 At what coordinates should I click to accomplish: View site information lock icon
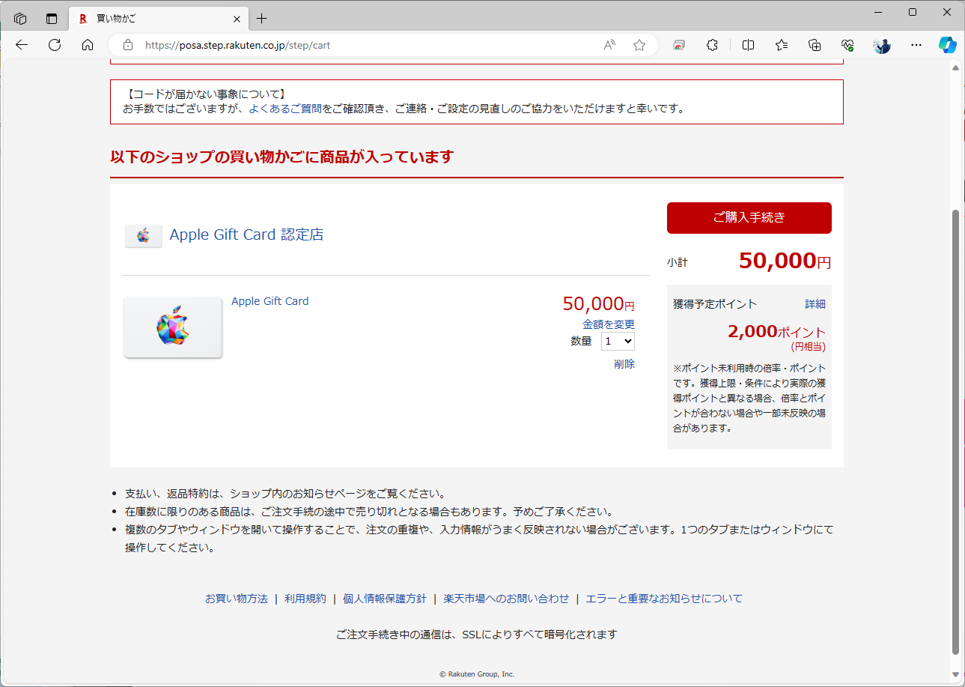pos(128,45)
